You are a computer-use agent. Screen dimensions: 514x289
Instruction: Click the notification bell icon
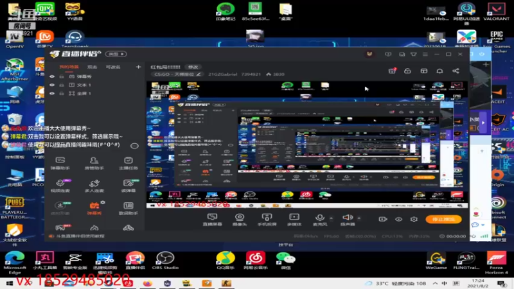tap(440, 71)
